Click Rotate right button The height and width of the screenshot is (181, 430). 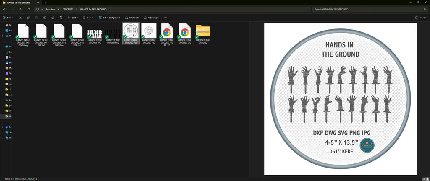click(151, 18)
